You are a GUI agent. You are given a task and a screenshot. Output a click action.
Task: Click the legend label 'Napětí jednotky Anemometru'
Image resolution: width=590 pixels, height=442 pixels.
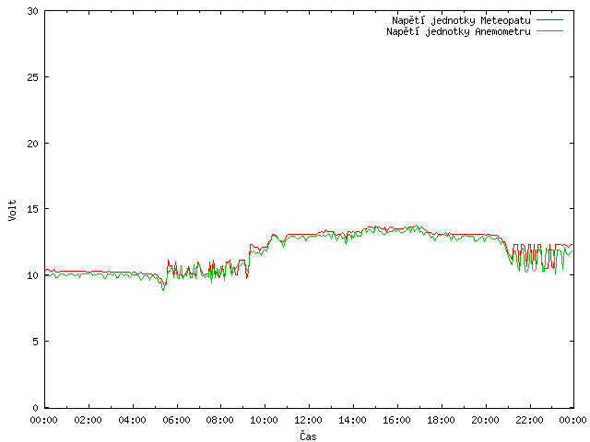pos(458,31)
